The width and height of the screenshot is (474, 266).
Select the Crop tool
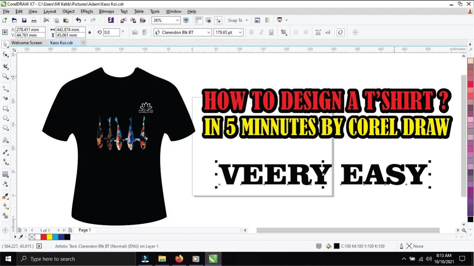(6, 66)
